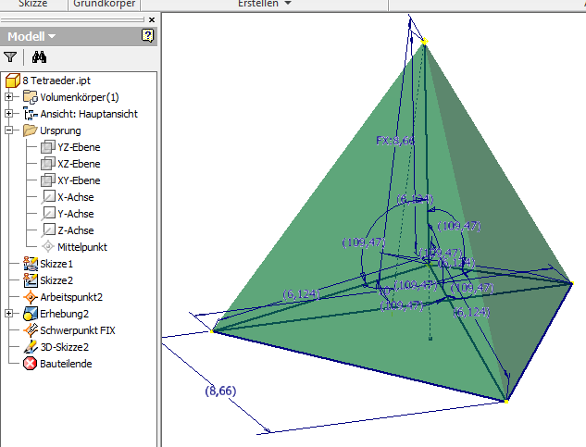Select Y-Achse in the tree

click(x=76, y=214)
